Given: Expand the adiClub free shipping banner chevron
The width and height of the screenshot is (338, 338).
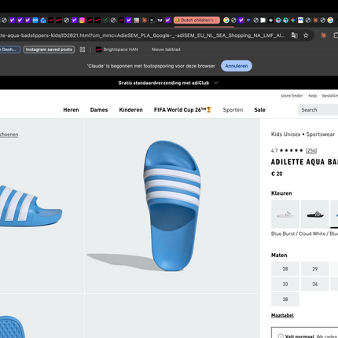Looking at the screenshot, I should click(216, 83).
